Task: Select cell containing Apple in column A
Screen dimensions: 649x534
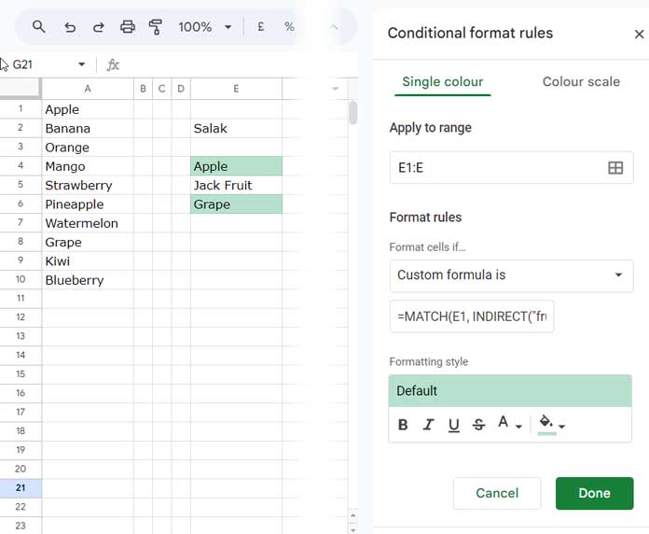Action: pos(88,109)
